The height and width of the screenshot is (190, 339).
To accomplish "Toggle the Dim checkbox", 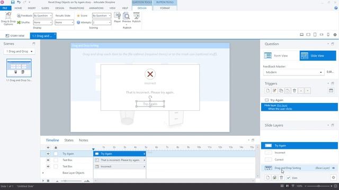I will tap(288, 178).
